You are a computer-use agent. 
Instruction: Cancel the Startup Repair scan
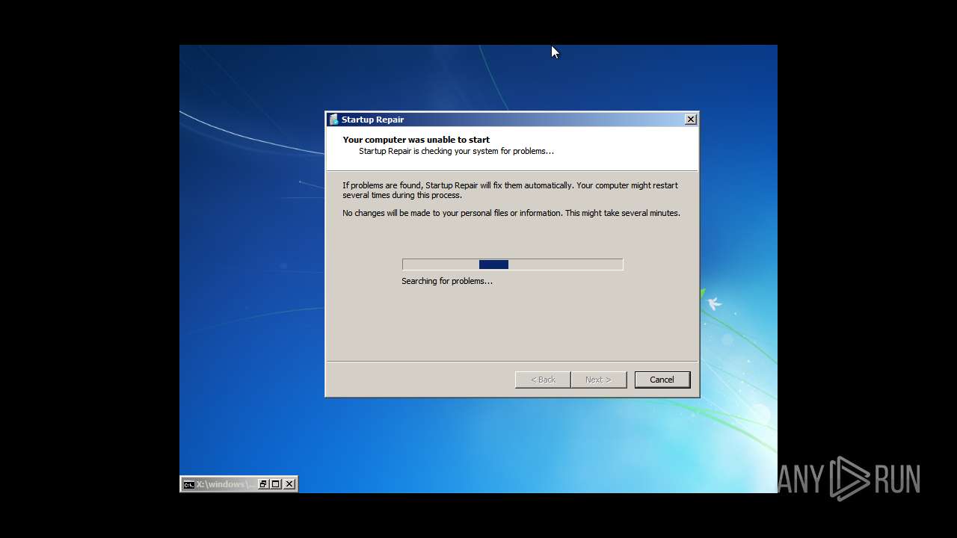point(662,380)
